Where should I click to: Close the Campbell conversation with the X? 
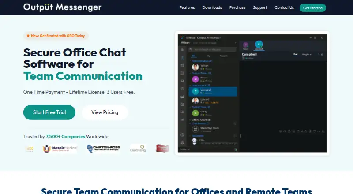322,55
